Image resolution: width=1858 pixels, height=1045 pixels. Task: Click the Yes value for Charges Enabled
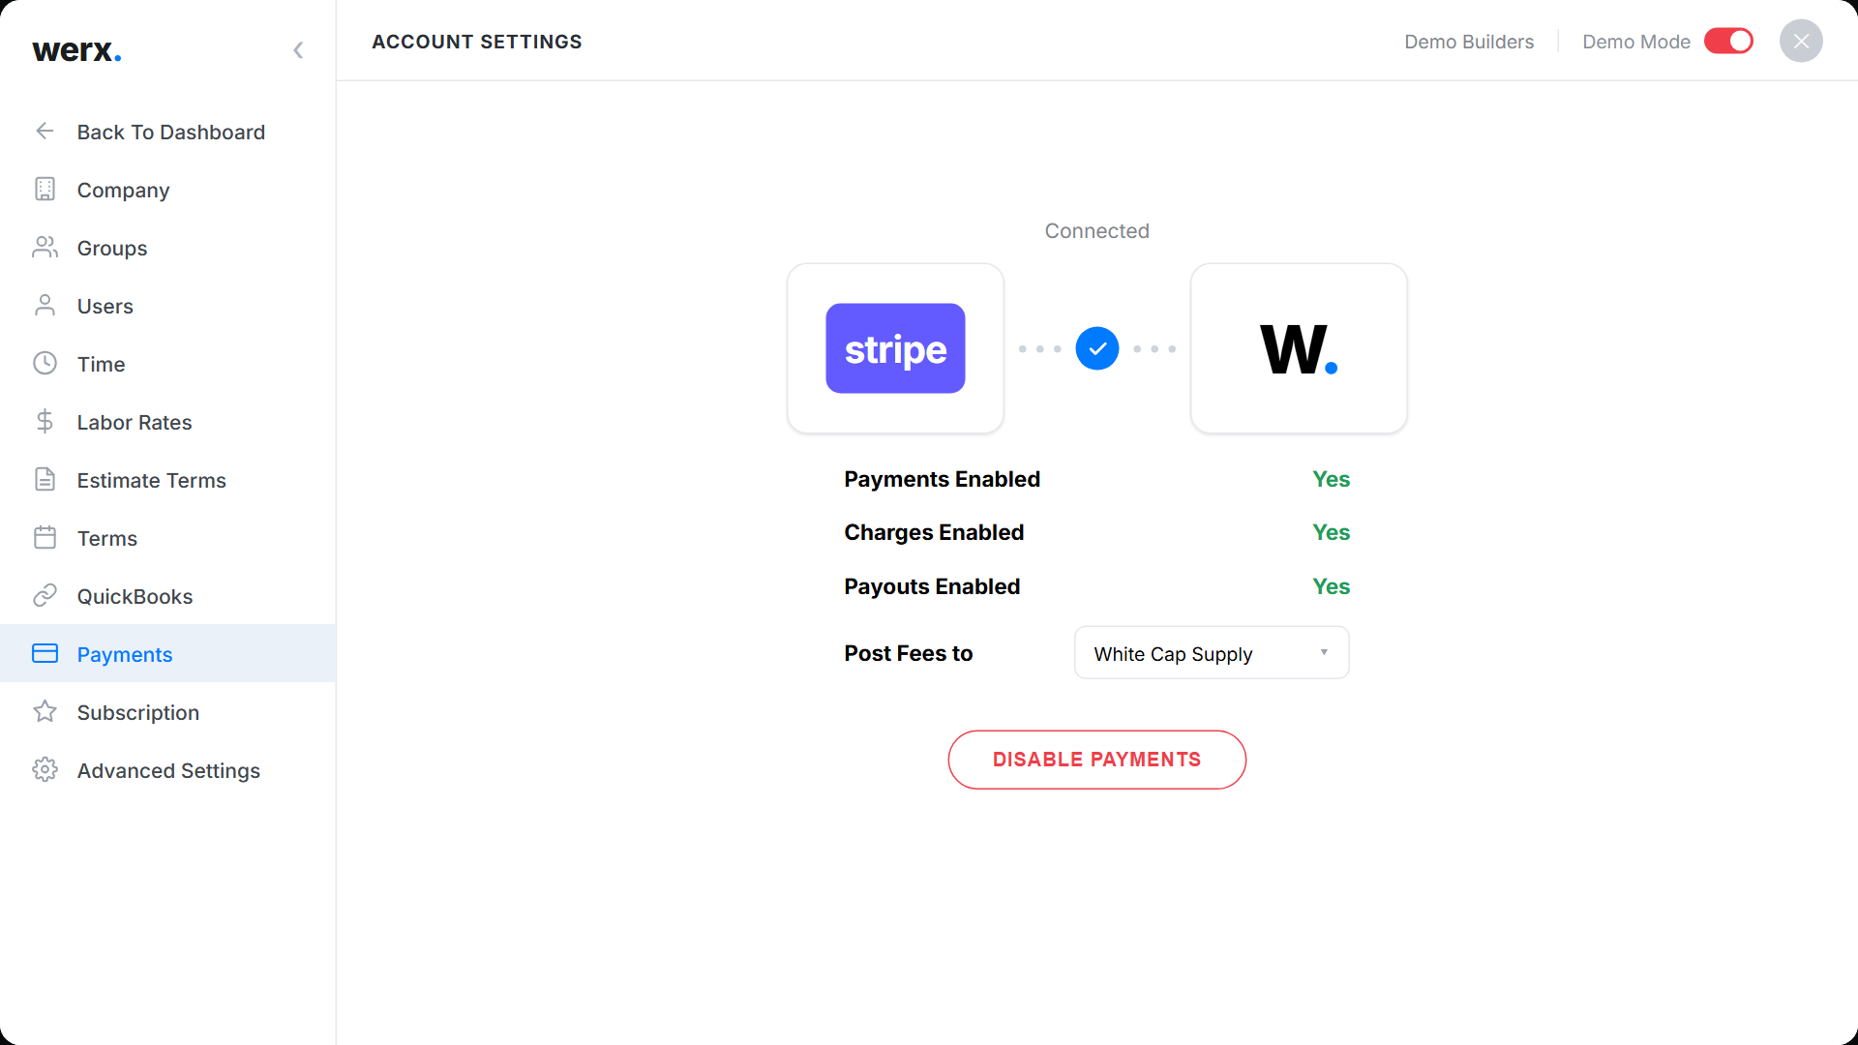click(1331, 532)
